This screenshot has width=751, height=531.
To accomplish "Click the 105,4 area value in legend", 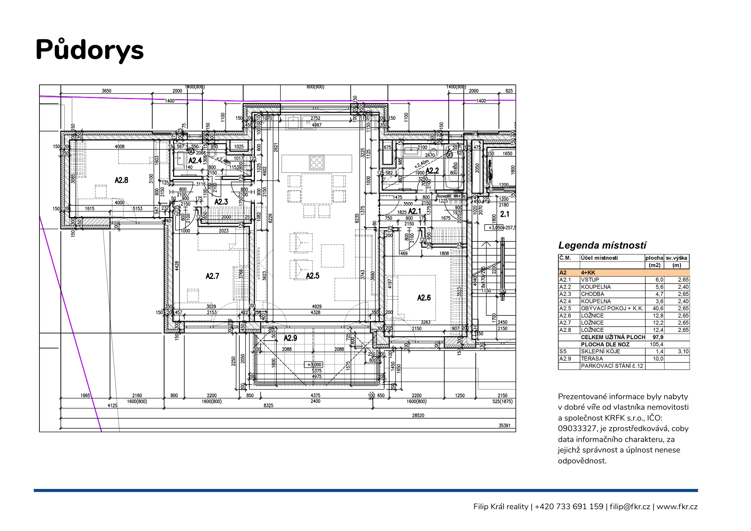I will point(657,344).
